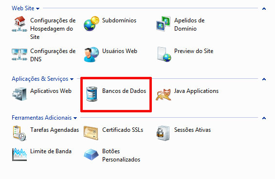The image size is (275, 179).
Task: Open the Limite de Banda link
Action: pyautogui.click(x=51, y=151)
